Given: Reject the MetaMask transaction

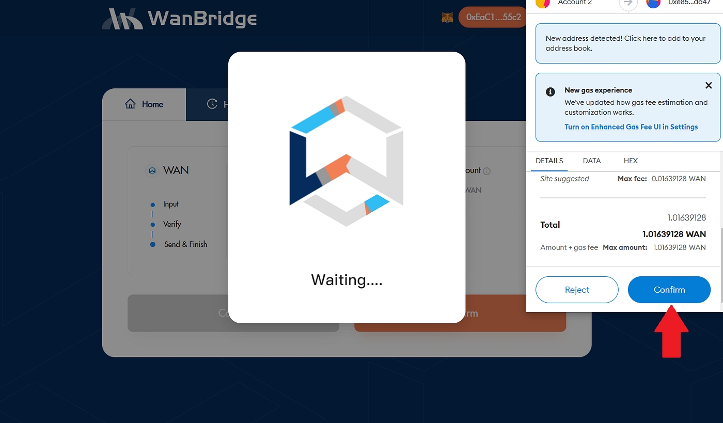Looking at the screenshot, I should click(x=577, y=290).
